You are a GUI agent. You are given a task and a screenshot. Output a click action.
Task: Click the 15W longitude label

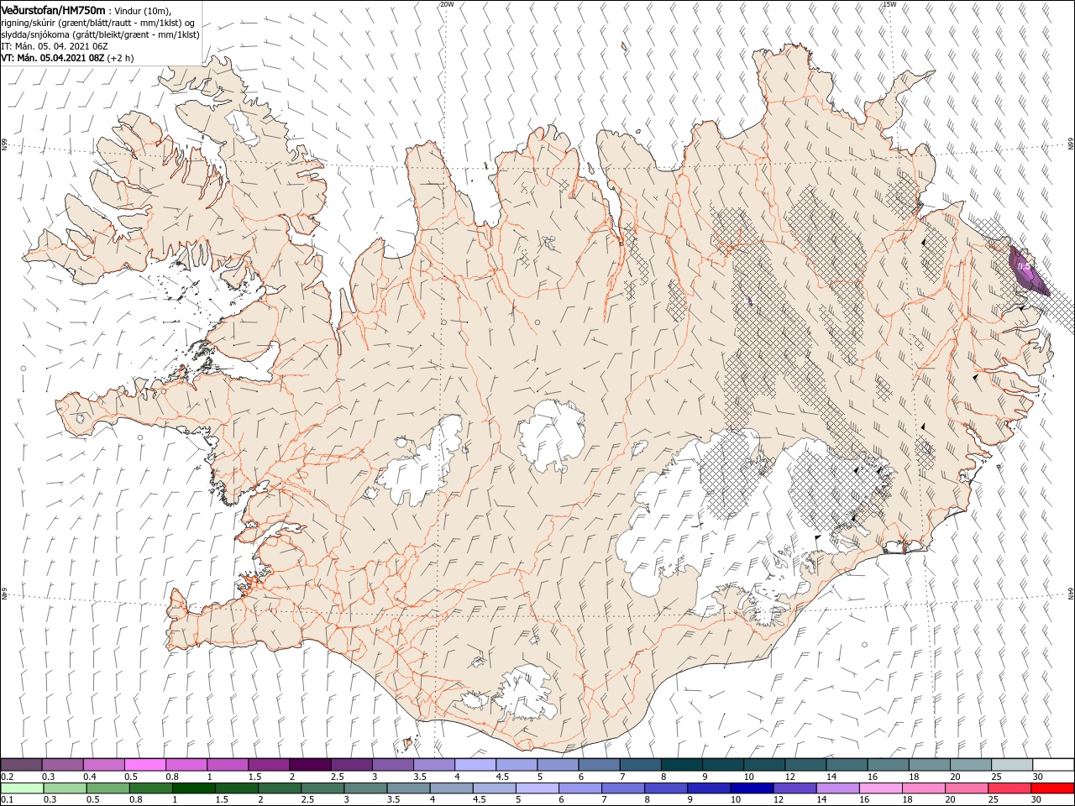click(x=889, y=4)
